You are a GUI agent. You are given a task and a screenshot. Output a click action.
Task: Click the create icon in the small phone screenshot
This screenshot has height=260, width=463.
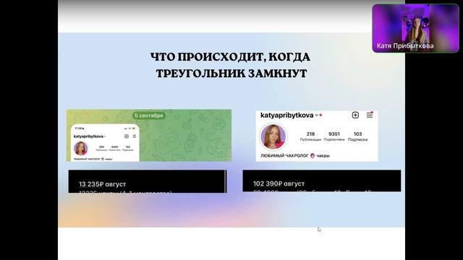[x=127, y=136]
